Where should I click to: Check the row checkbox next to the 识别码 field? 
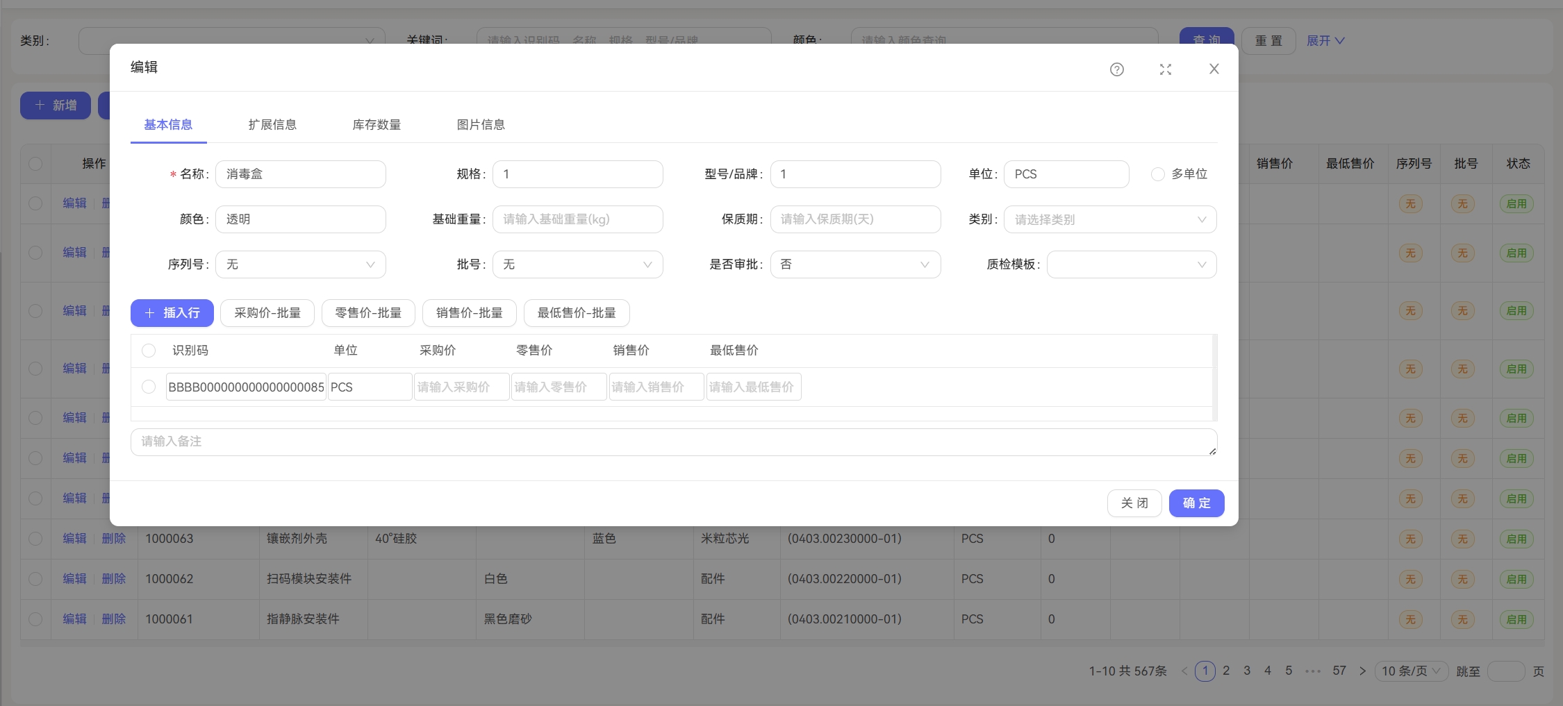pos(149,387)
